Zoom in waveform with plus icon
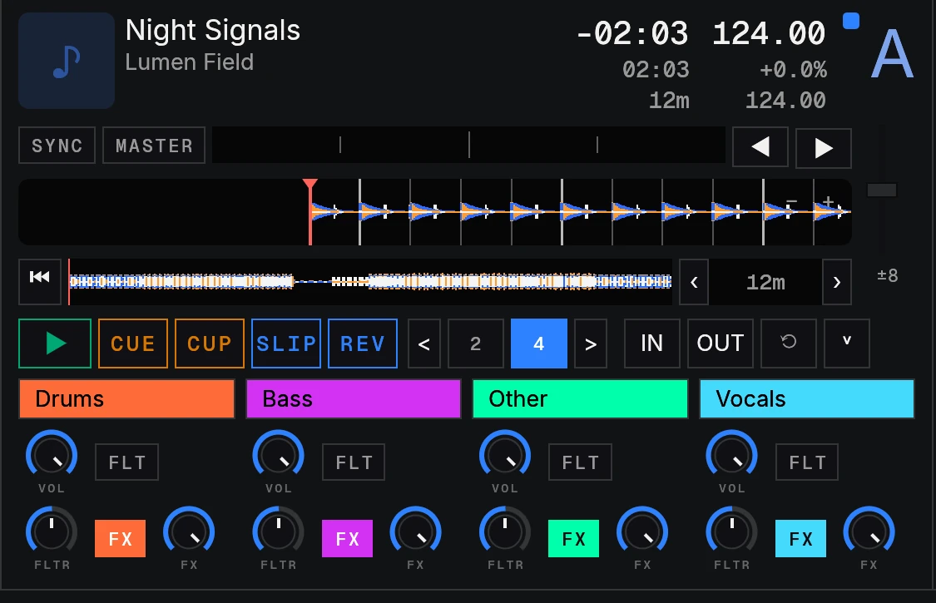936x603 pixels. [x=828, y=202]
